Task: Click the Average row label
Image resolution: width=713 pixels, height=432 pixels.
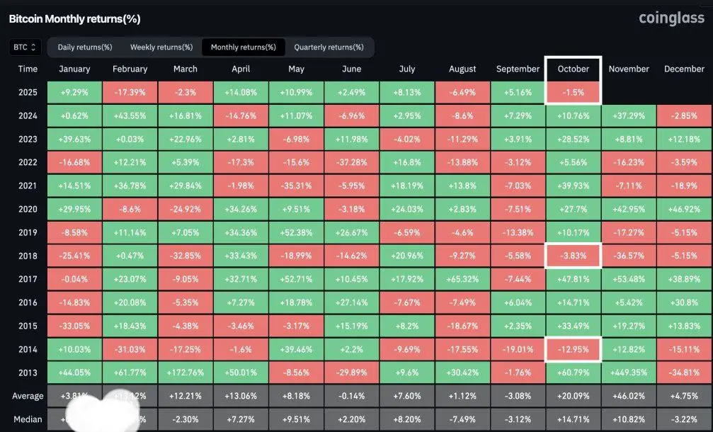Action: (x=28, y=396)
